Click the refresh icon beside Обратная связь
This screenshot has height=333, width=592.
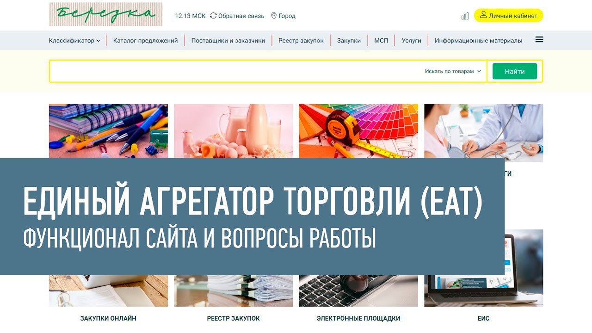click(x=213, y=16)
